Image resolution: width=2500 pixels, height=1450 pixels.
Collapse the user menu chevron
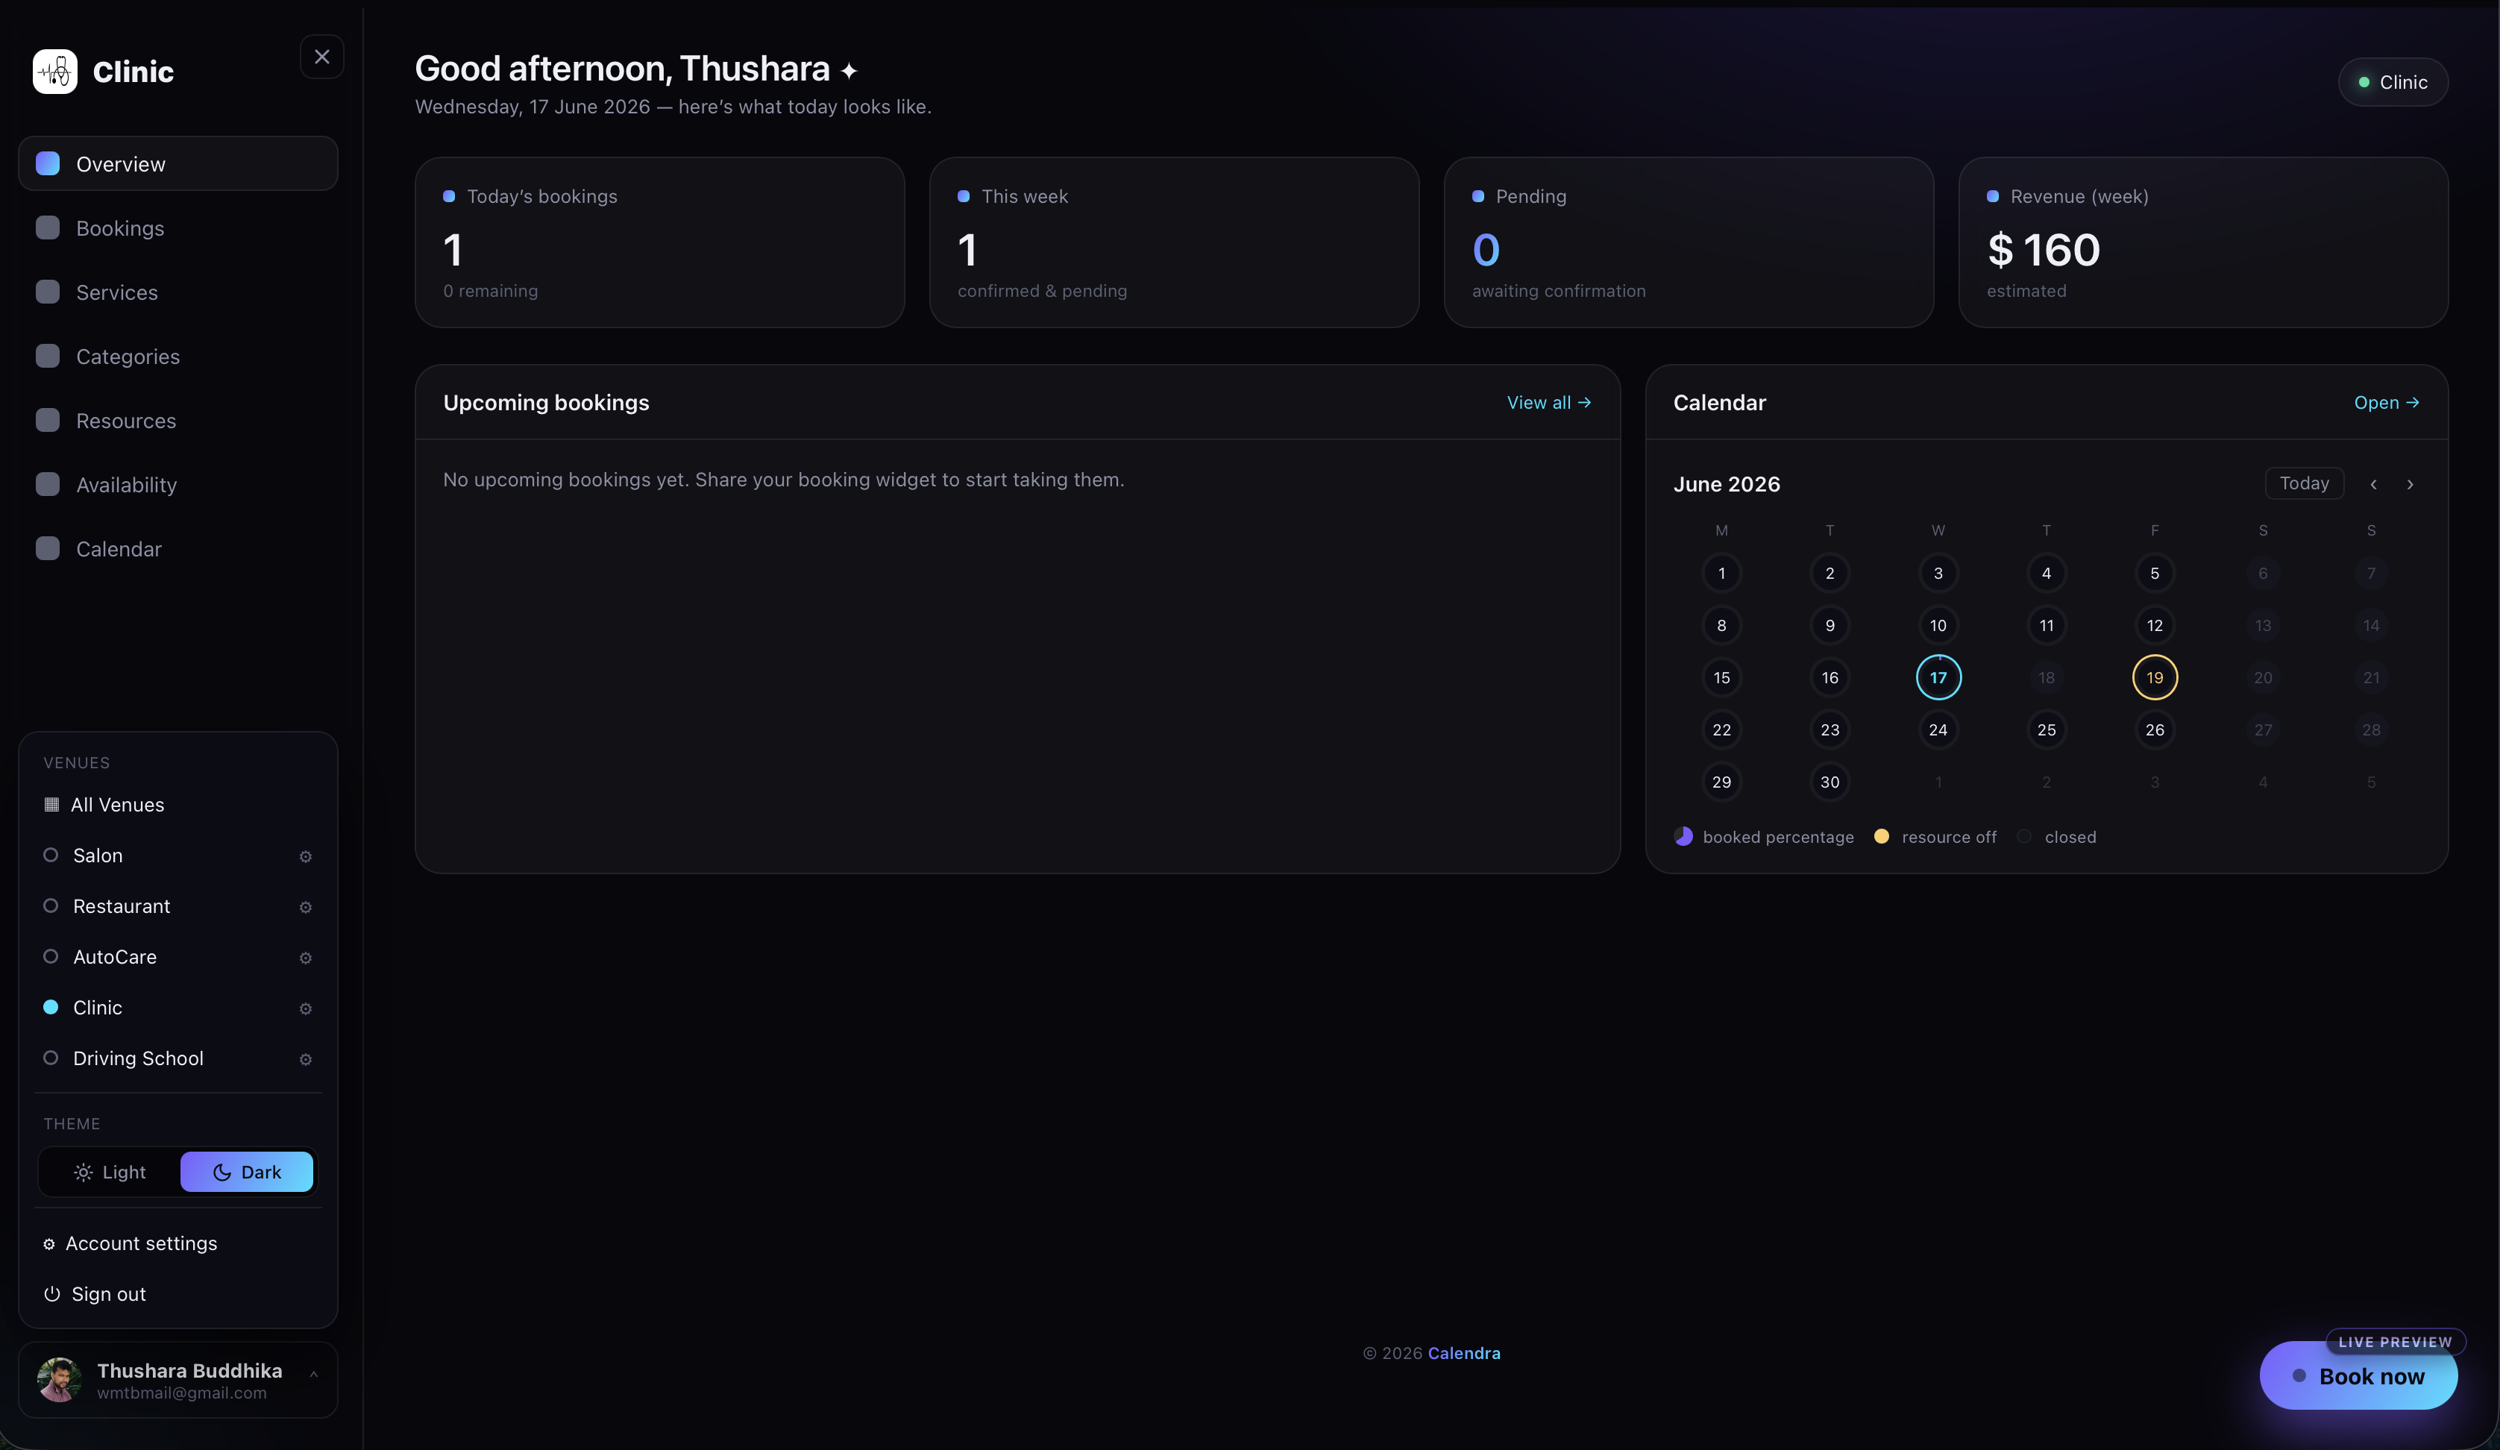[x=313, y=1375]
